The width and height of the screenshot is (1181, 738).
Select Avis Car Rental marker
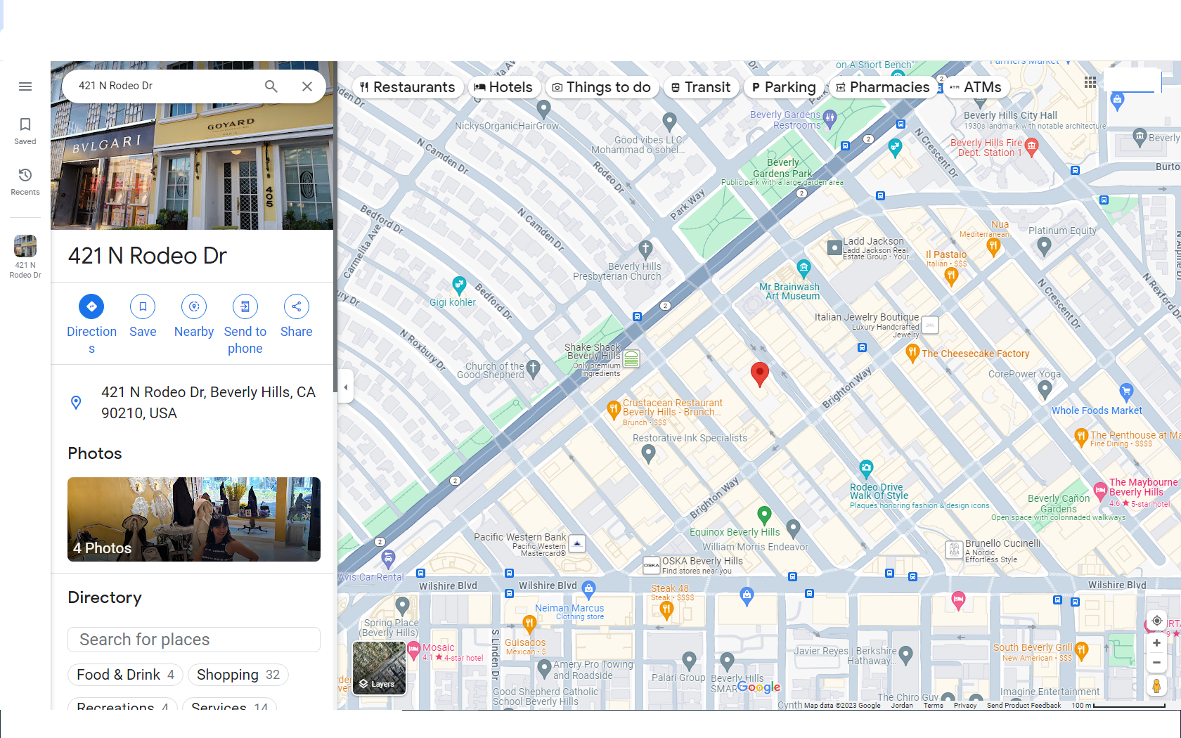click(388, 559)
